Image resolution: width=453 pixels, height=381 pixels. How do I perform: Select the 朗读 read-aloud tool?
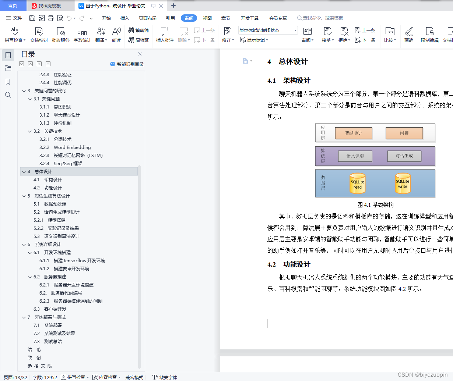(116, 35)
